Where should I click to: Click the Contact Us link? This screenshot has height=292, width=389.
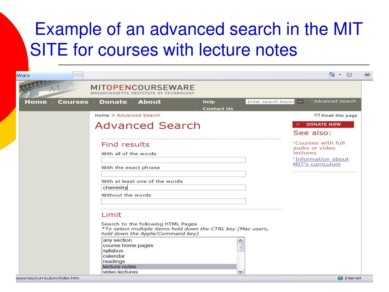[x=218, y=109]
